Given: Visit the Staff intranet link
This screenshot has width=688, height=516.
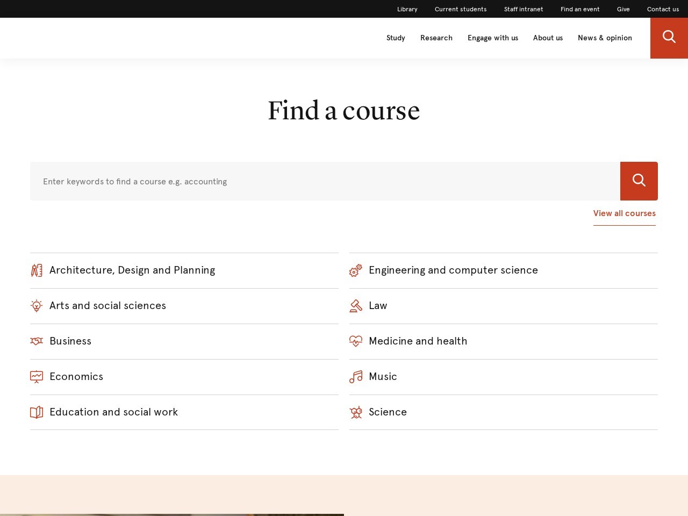Looking at the screenshot, I should pyautogui.click(x=524, y=9).
